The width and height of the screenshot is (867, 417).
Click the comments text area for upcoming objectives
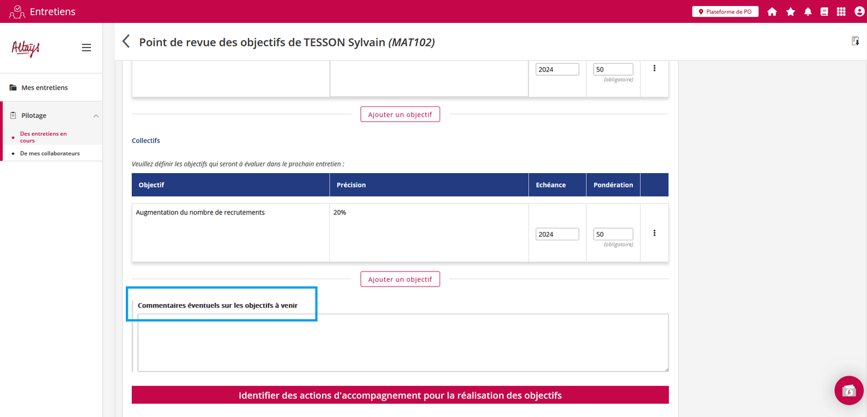(402, 342)
